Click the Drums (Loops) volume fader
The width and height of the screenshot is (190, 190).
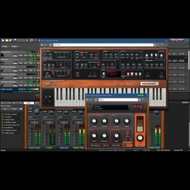pyautogui.click(x=32, y=130)
